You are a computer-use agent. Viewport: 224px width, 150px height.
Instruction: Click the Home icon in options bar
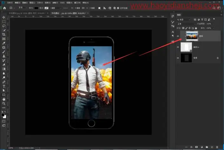(x=4, y=8)
